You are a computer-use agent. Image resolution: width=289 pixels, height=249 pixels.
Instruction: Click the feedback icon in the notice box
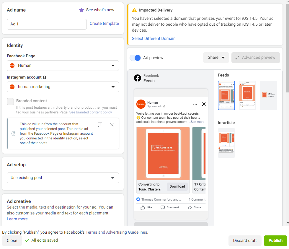point(100,125)
